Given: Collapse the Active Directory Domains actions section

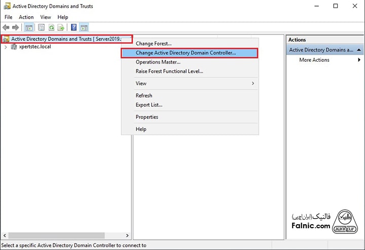Looking at the screenshot, I should click(x=359, y=50).
